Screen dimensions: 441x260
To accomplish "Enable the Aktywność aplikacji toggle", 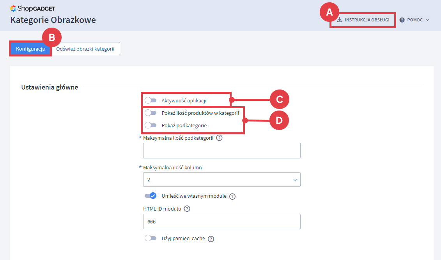I will [150, 100].
